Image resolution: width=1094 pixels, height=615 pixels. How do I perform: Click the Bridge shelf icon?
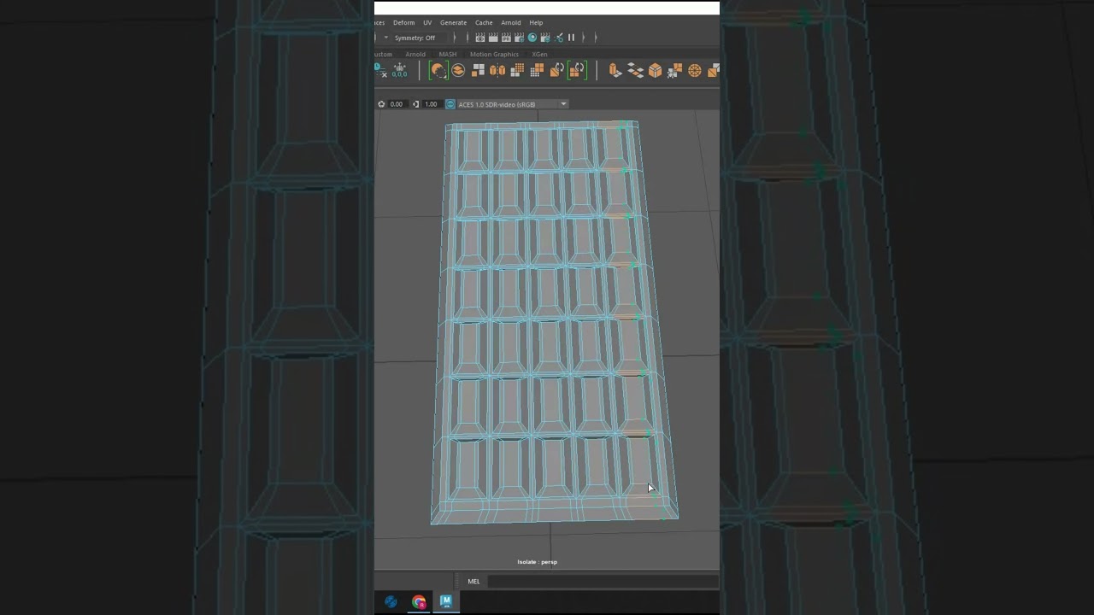[635, 70]
